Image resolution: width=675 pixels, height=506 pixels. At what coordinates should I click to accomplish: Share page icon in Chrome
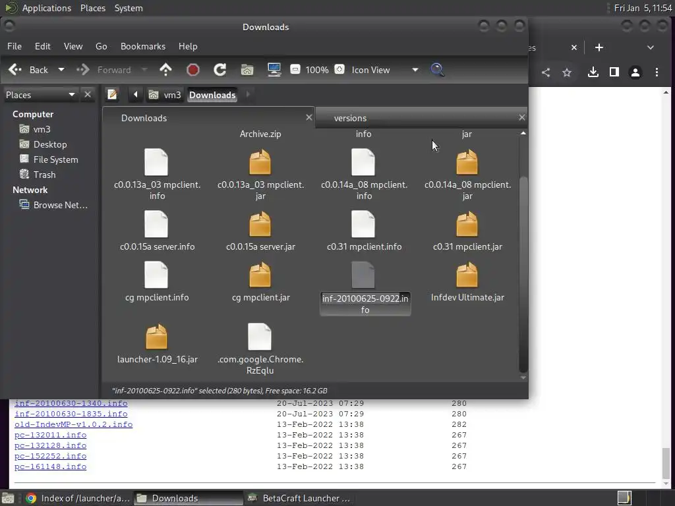click(x=546, y=72)
